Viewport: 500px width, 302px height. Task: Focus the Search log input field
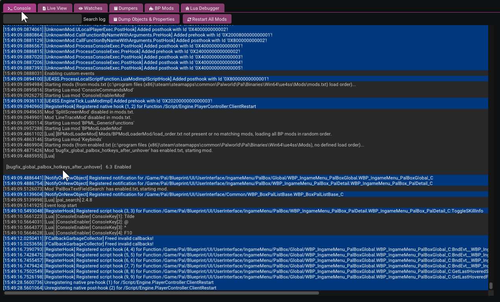(x=42, y=18)
